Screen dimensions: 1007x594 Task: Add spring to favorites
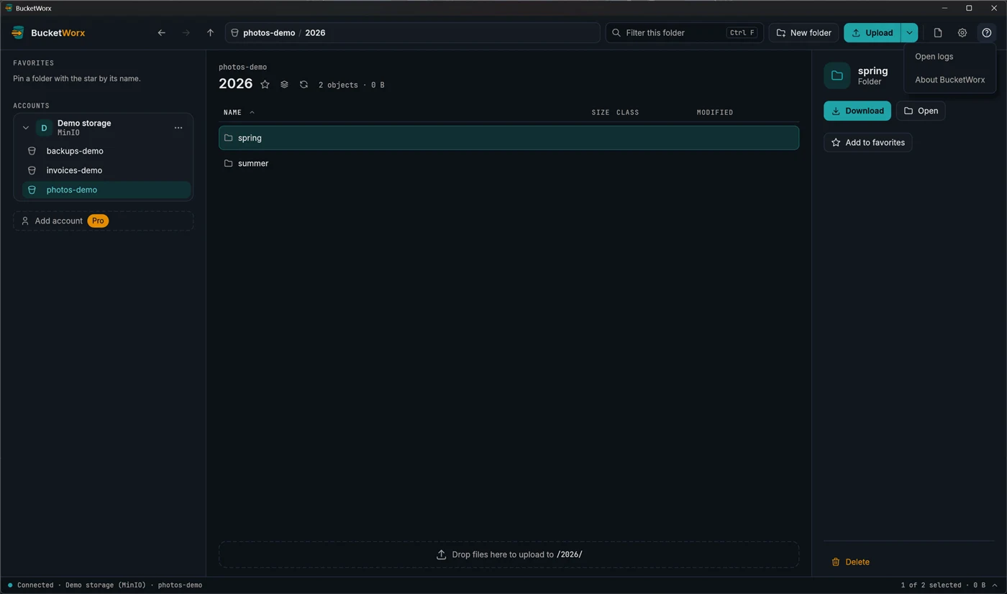coord(867,143)
